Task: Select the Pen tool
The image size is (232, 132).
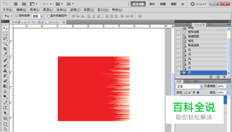Action: point(5,102)
